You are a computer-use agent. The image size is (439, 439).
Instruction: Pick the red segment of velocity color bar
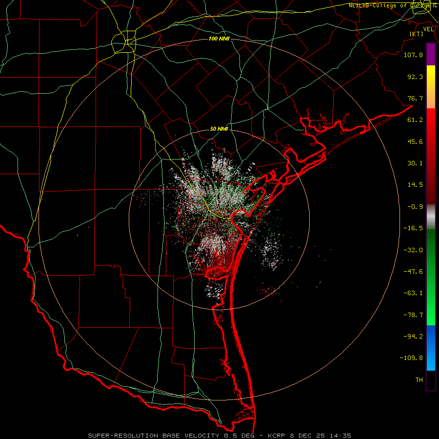(x=431, y=156)
